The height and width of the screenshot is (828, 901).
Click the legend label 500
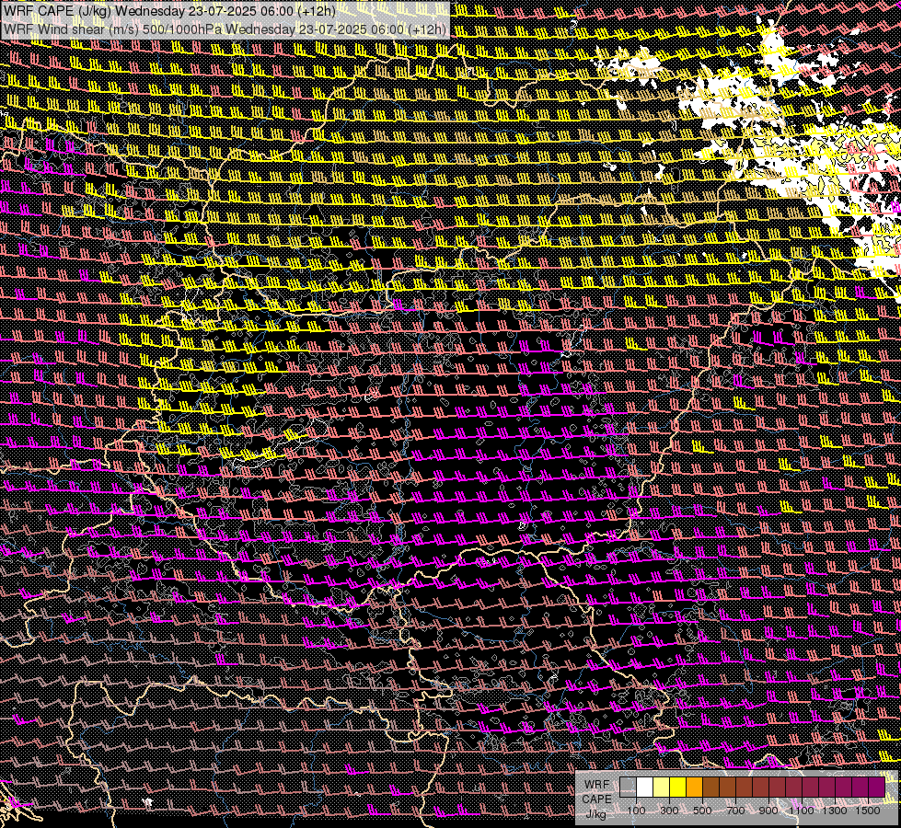coord(702,811)
